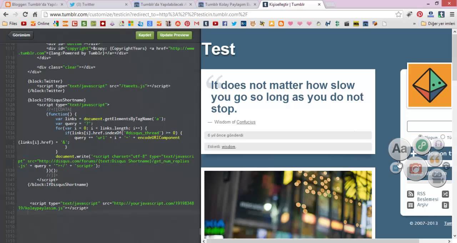
Task: Click the city lights photo post
Action: (x=288, y=204)
